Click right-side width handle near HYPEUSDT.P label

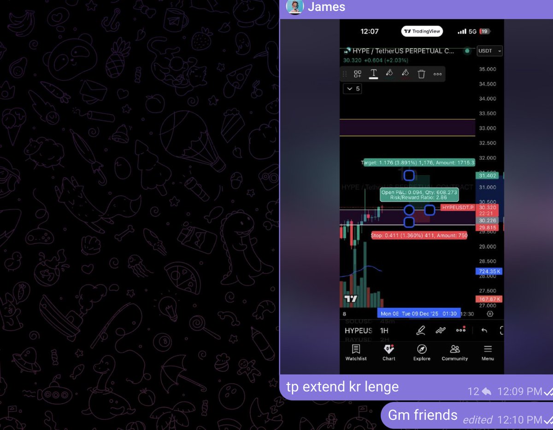click(429, 210)
